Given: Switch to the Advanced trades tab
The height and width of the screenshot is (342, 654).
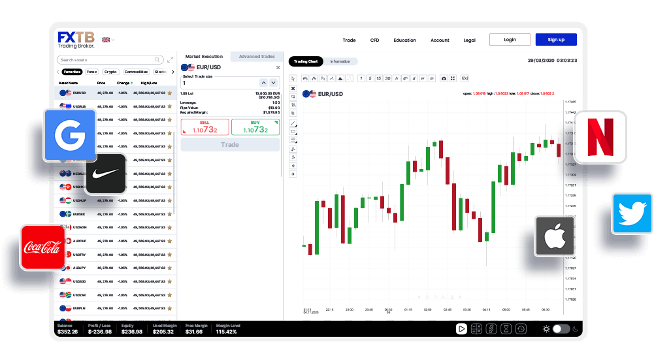Looking at the screenshot, I should click(257, 56).
